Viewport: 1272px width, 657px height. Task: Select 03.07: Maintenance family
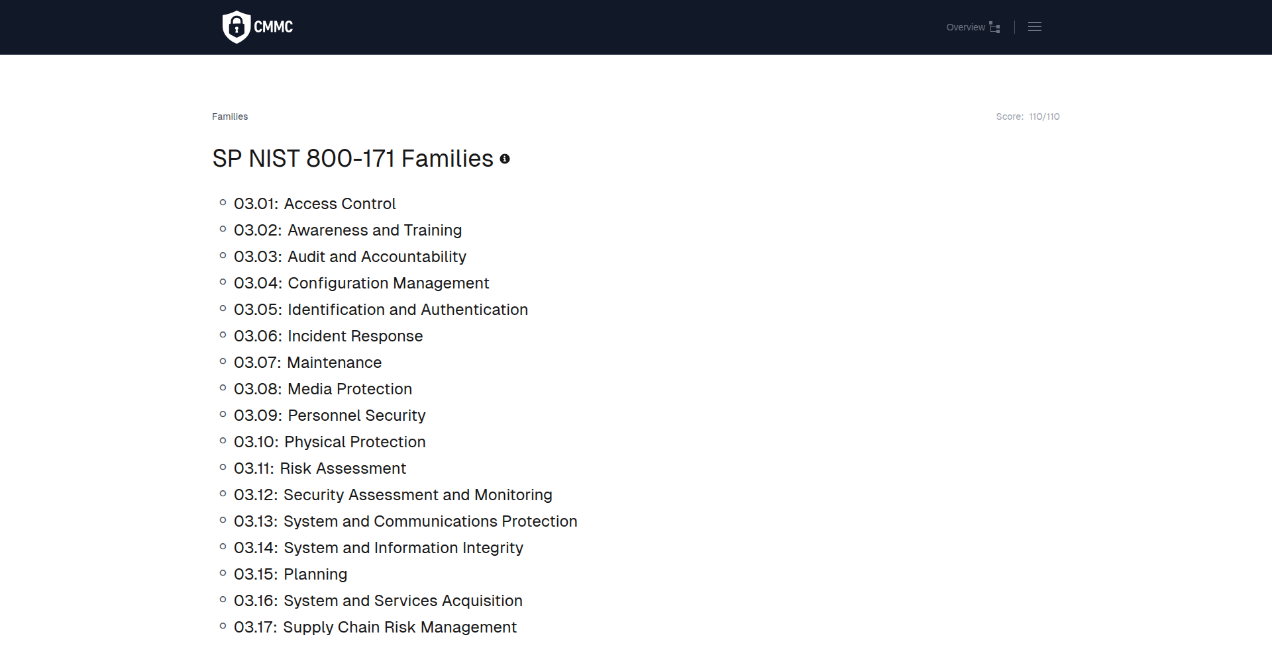coord(307,363)
